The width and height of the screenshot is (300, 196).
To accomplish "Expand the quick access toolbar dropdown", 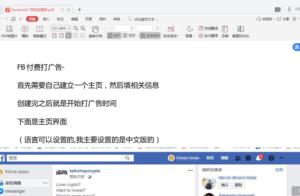I will (x=20, y=19).
